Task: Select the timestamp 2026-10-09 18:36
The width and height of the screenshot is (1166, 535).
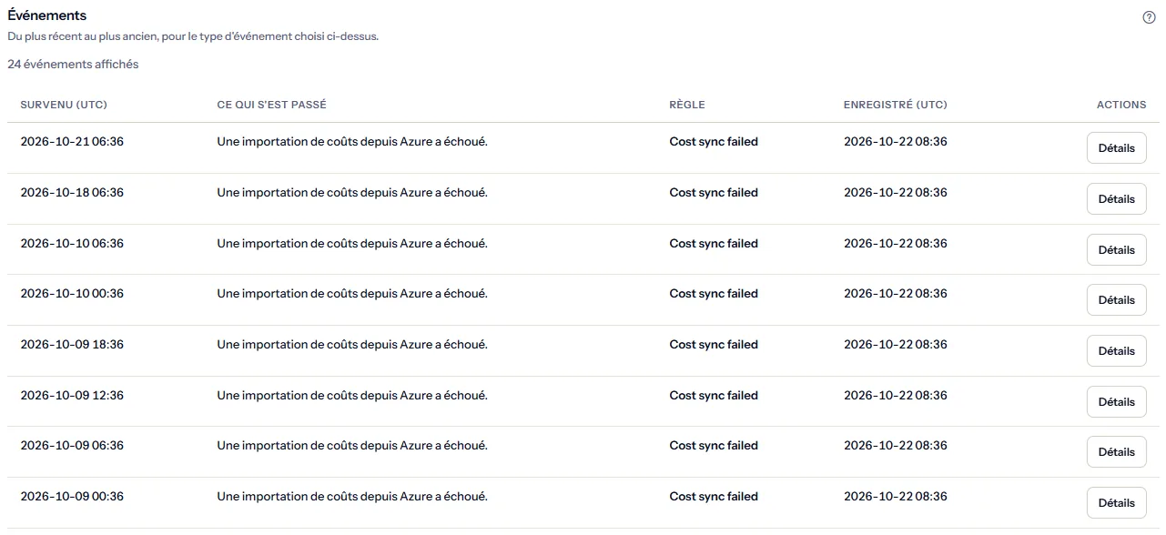Action: [x=72, y=345]
